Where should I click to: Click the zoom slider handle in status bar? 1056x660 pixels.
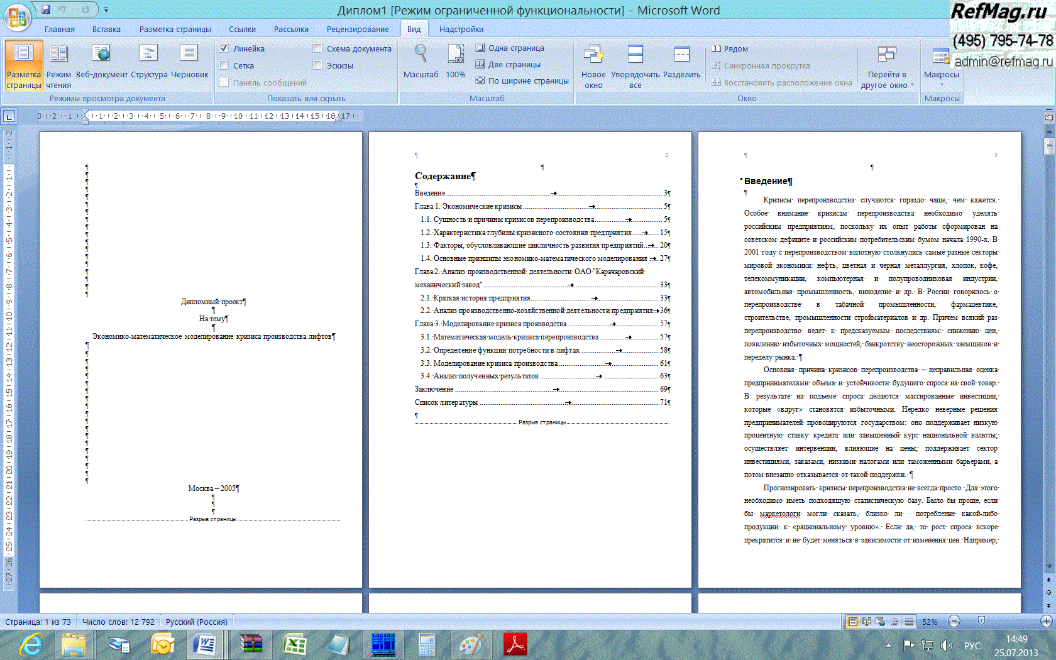981,621
